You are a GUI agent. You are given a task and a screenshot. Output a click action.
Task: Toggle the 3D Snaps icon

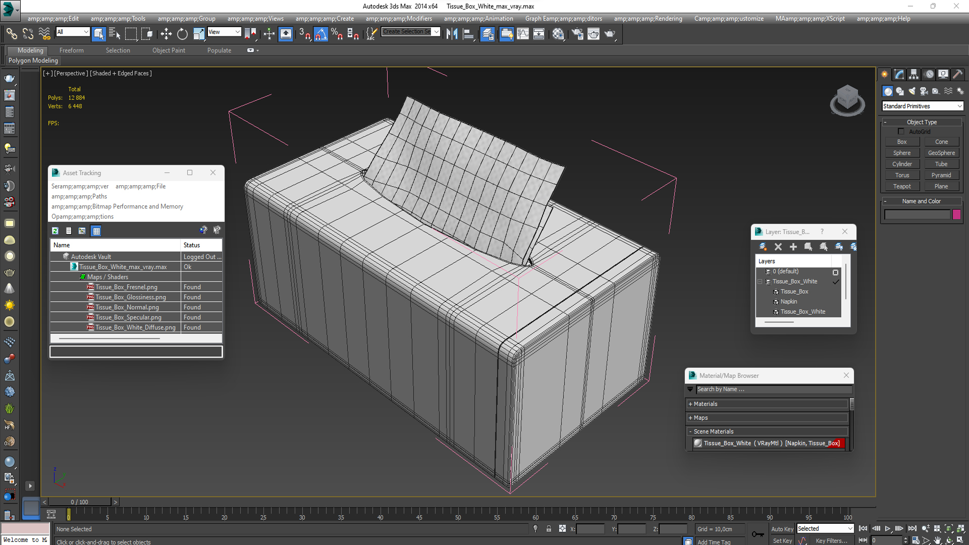click(304, 34)
